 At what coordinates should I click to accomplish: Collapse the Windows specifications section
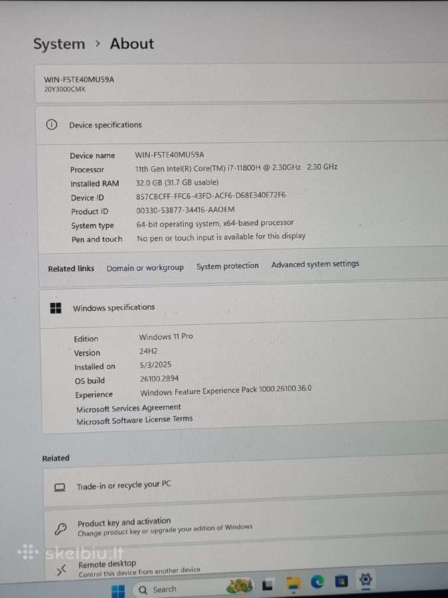(244, 305)
